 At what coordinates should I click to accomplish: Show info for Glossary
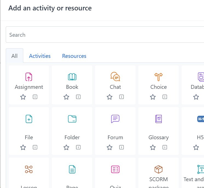tap(165, 147)
